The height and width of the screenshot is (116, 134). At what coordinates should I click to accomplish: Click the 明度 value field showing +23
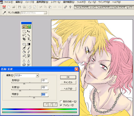44,94
